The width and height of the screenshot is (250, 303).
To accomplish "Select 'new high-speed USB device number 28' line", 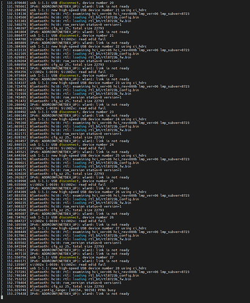I will [x=73, y=268].
